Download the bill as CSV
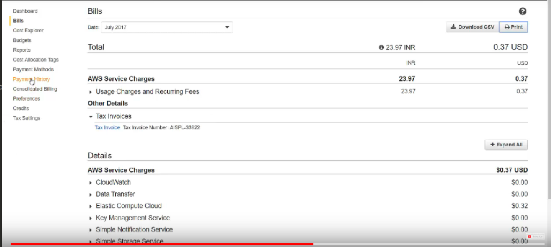The image size is (551, 247). (x=472, y=27)
